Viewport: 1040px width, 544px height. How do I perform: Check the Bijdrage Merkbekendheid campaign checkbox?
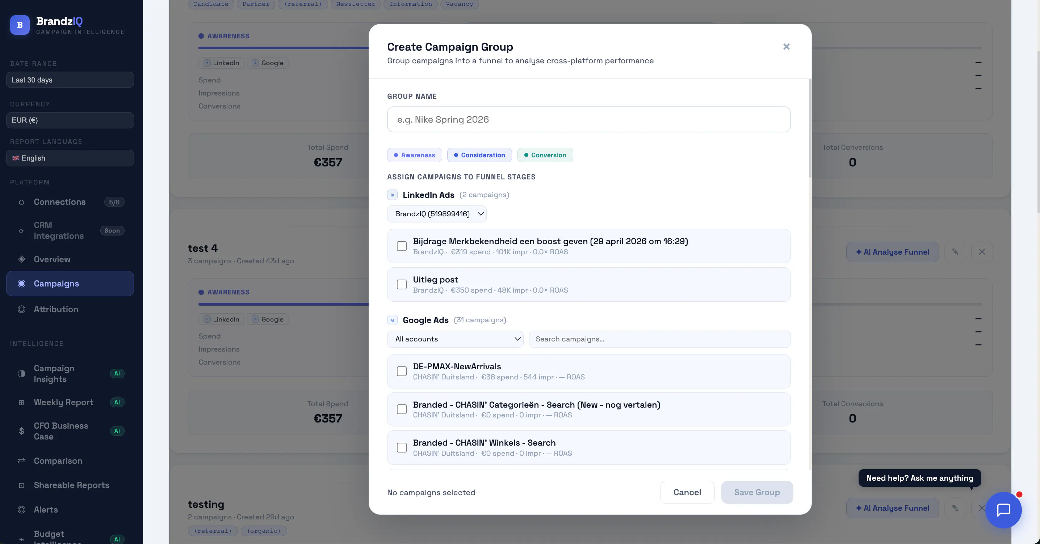402,246
